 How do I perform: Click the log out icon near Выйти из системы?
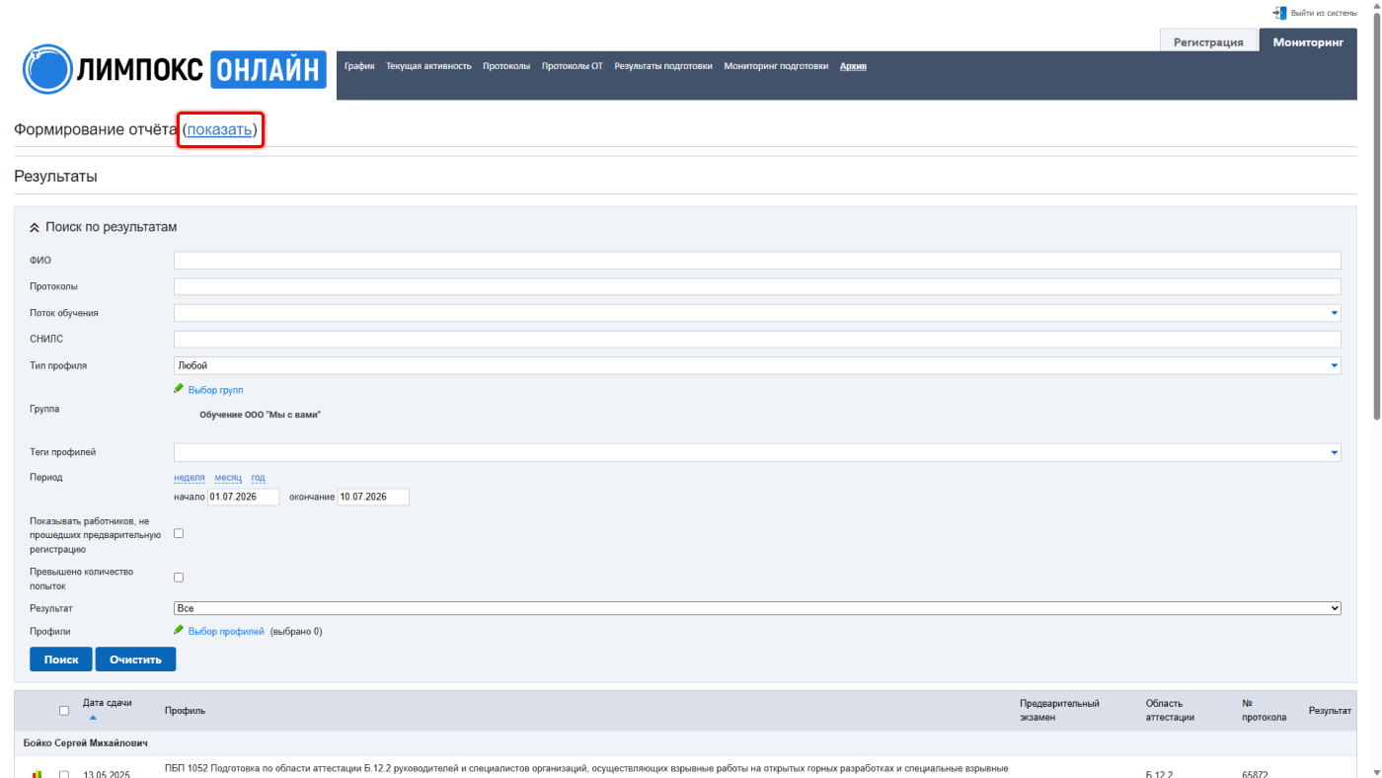tap(1279, 13)
